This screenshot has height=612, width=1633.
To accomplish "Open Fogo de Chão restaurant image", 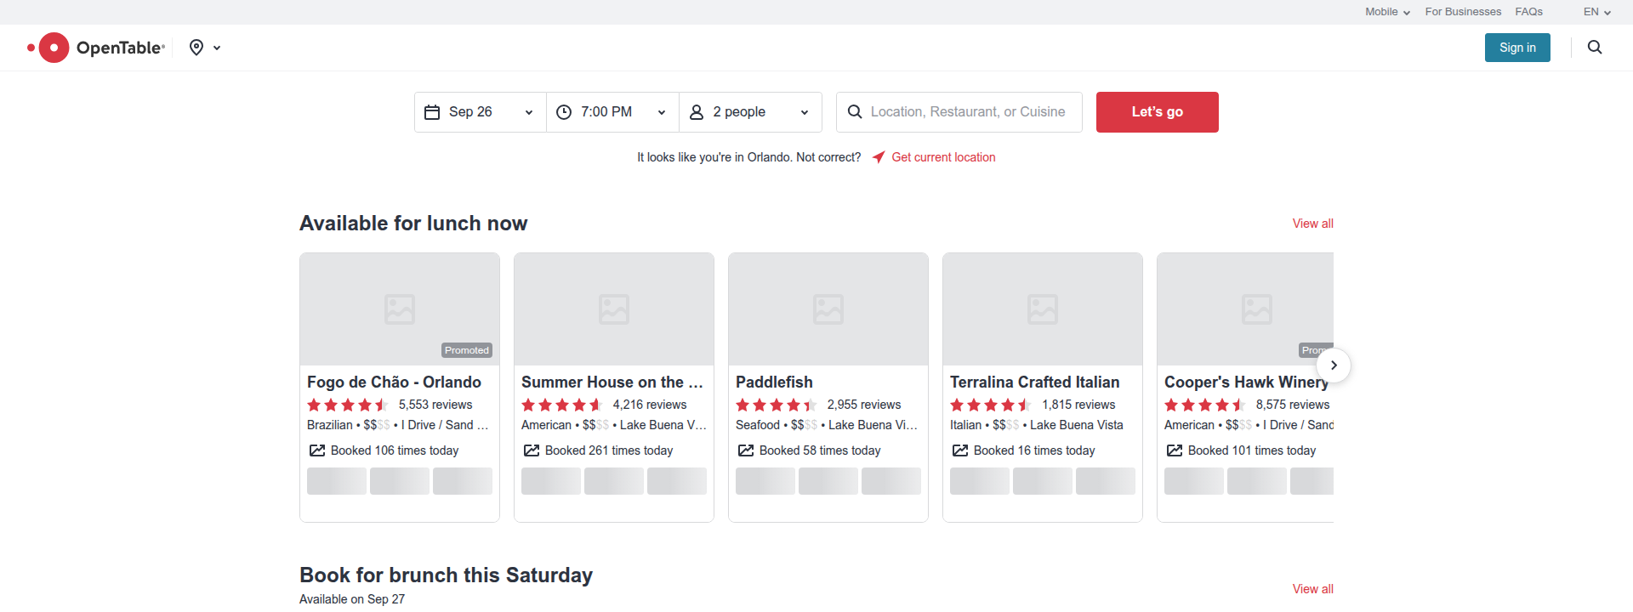I will pyautogui.click(x=400, y=309).
